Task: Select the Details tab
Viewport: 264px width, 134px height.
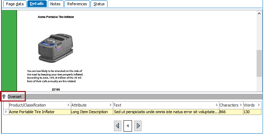Action: click(37, 4)
